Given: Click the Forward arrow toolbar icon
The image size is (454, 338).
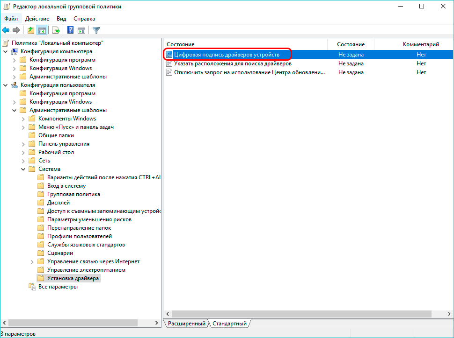Looking at the screenshot, I should tap(16, 30).
